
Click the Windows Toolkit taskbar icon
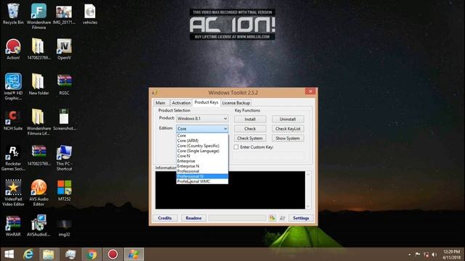click(134, 254)
